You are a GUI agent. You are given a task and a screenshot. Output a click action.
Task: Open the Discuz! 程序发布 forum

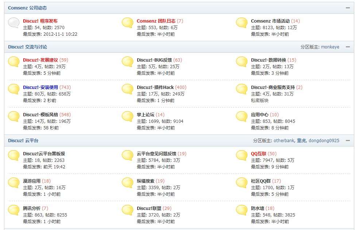[40, 21]
